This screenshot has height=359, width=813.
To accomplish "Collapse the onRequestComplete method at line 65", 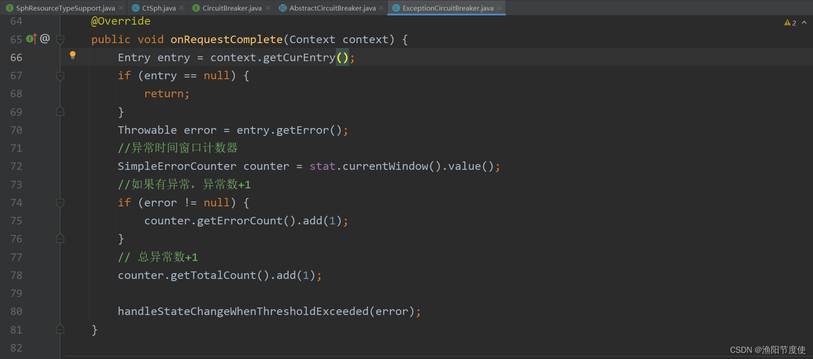I will [x=61, y=40].
